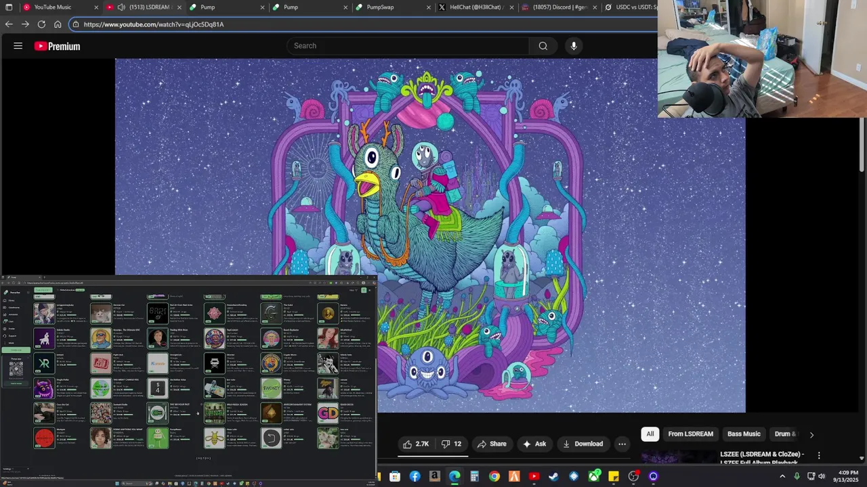Open YouTube app from taskbar

tap(534, 476)
